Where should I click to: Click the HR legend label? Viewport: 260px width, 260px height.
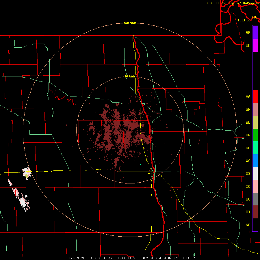coord(248,135)
